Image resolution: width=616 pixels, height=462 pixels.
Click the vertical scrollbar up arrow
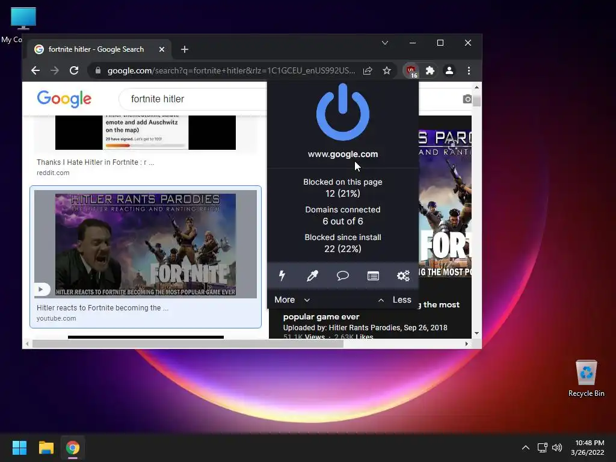476,87
